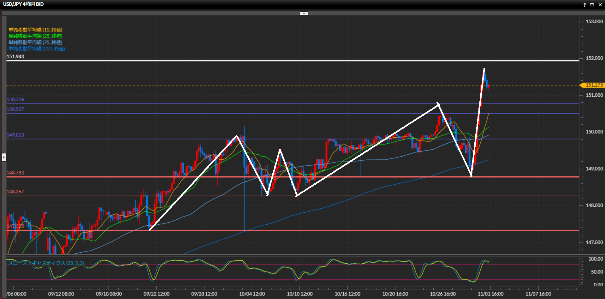Viewport: 605px width, 299px height.
Task: Select the 149.813 blue horizontal line label
Action: 15,135
